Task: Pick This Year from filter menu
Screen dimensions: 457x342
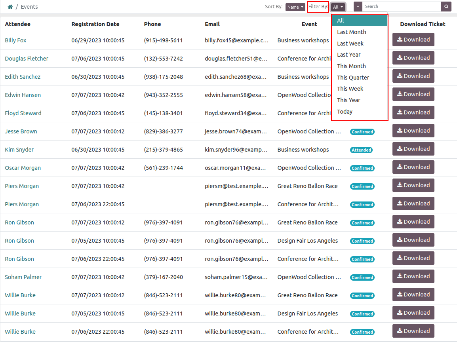Action: point(360,100)
